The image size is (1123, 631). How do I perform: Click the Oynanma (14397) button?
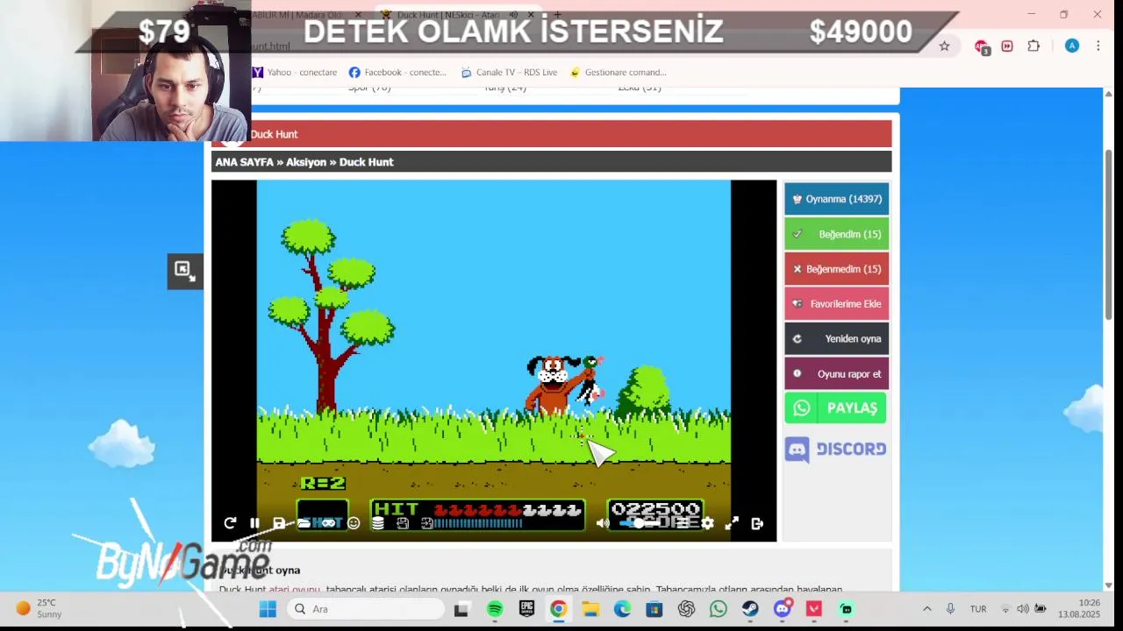click(836, 199)
